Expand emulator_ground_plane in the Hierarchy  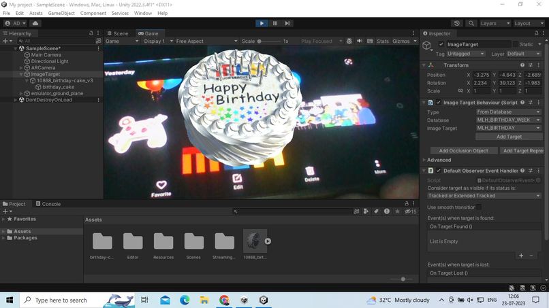coord(21,93)
